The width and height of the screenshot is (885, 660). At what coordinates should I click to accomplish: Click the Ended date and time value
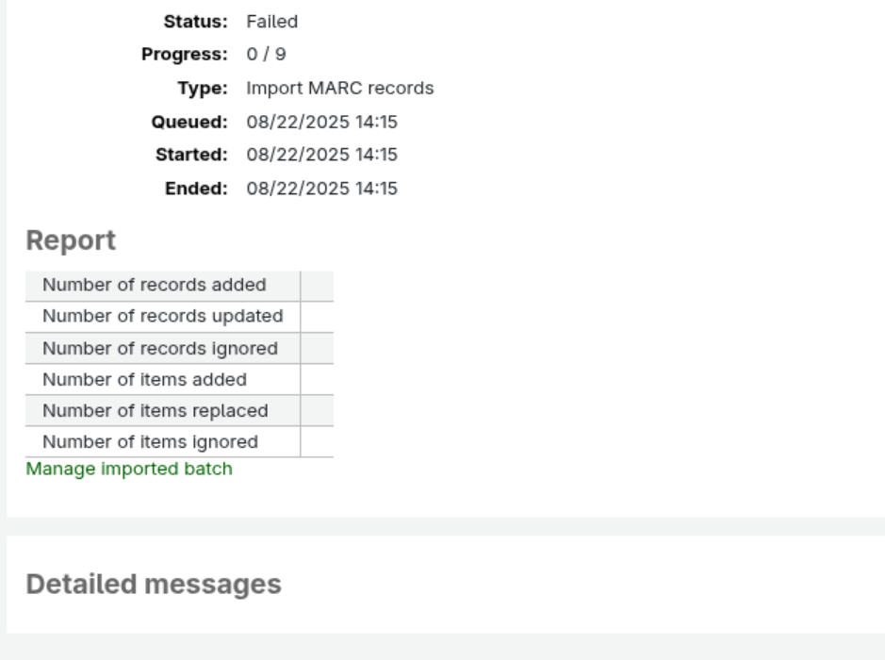(x=321, y=189)
